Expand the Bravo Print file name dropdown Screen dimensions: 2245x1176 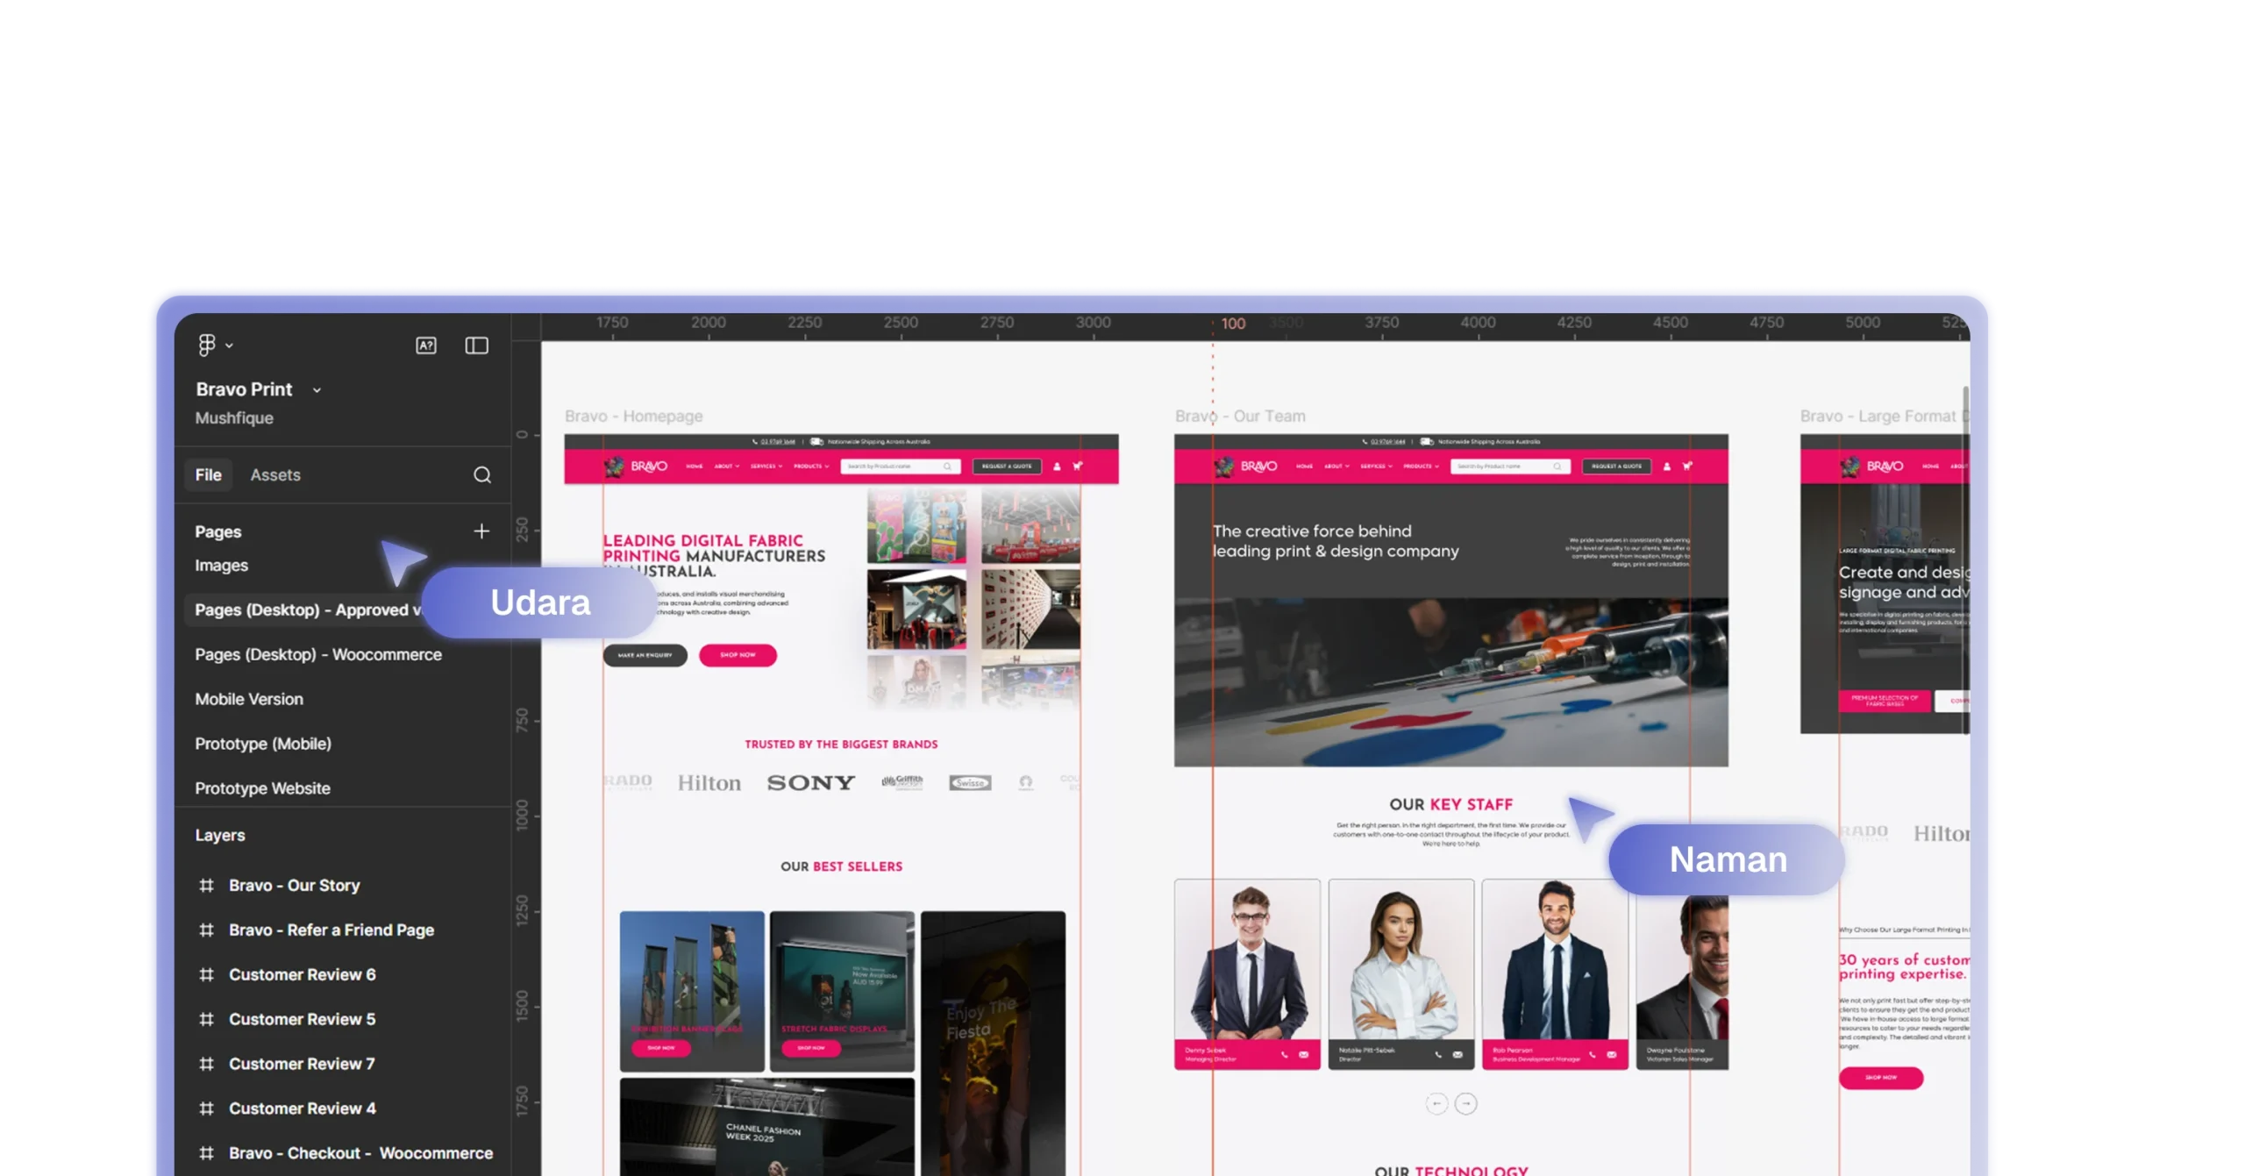coord(317,390)
